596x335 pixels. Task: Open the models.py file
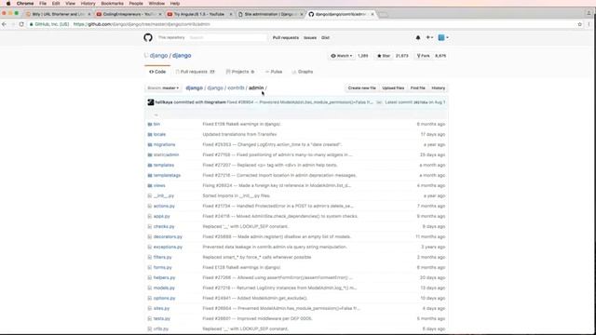164,288
